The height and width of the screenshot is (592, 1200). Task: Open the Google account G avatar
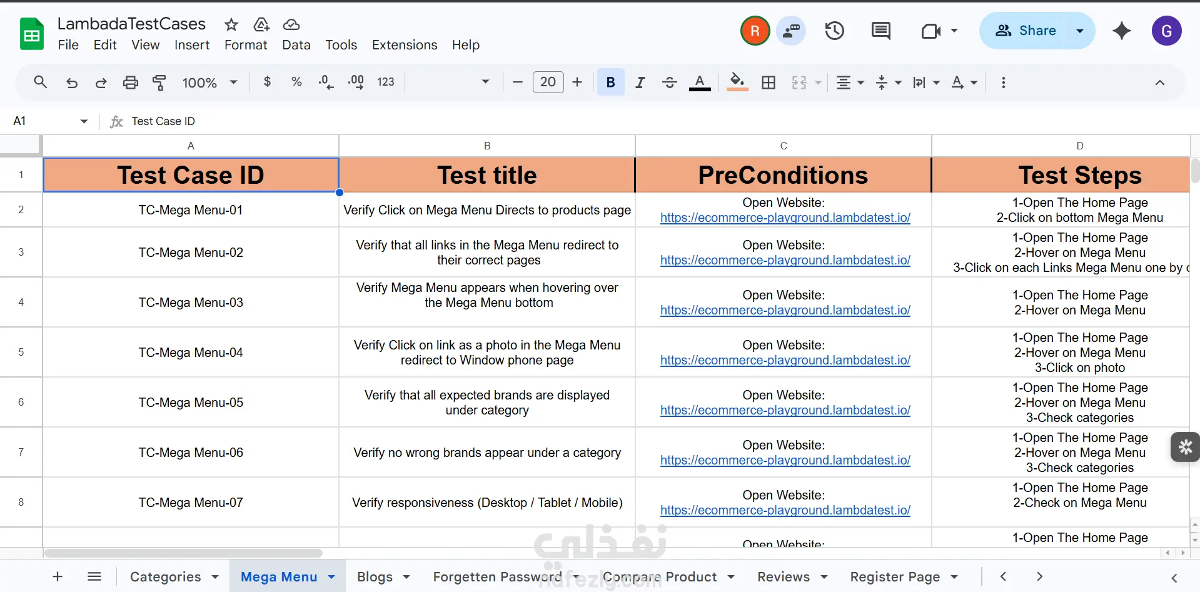pyautogui.click(x=1167, y=31)
